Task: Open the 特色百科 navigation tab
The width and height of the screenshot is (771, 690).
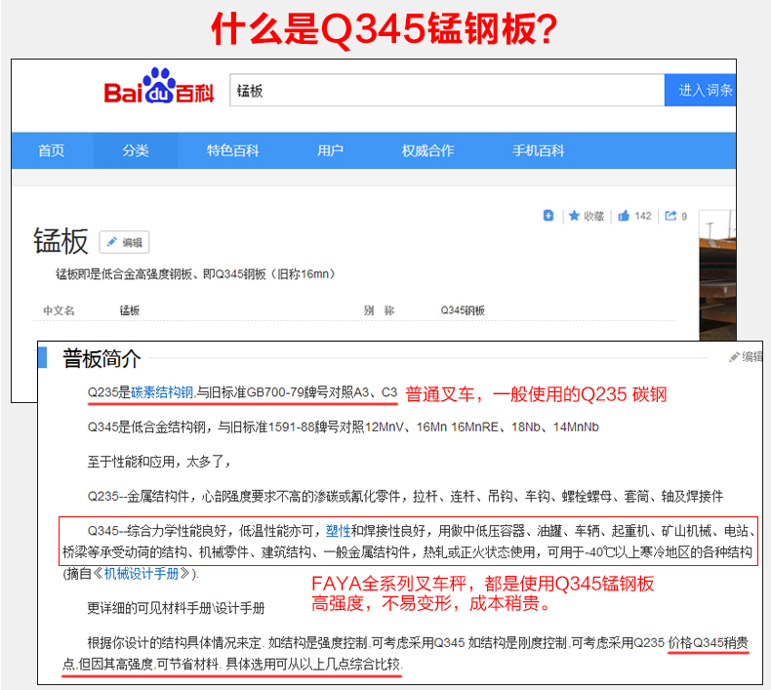Action: 233,150
